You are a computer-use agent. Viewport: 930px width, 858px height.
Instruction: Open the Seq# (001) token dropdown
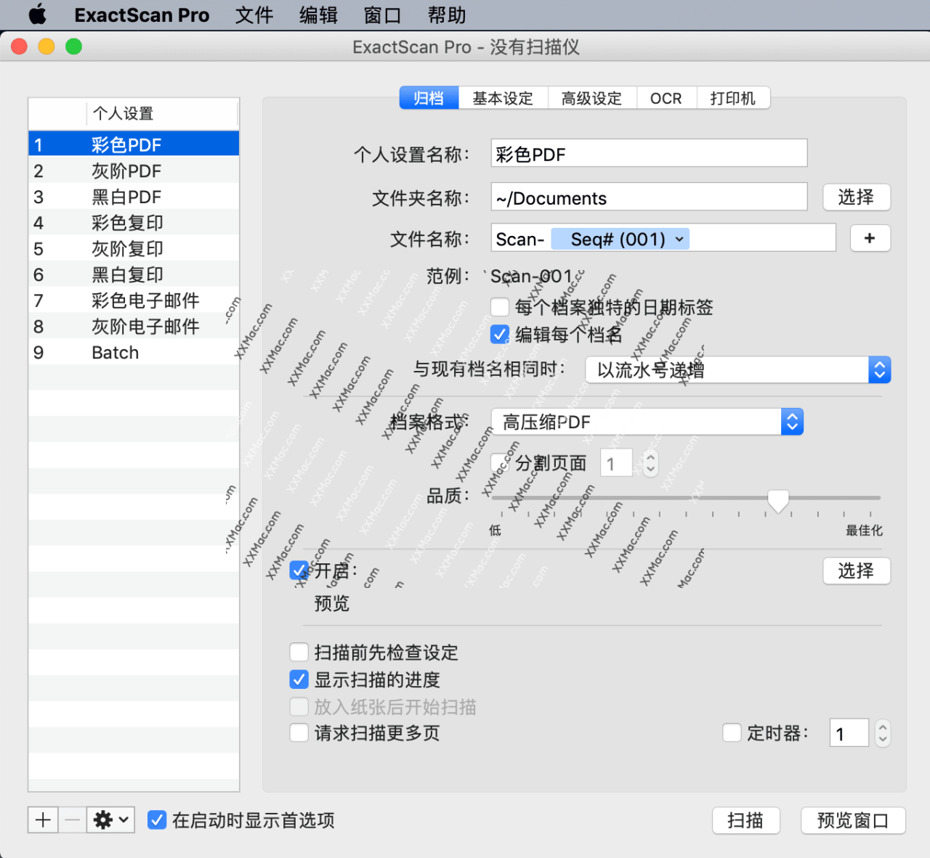click(x=620, y=239)
